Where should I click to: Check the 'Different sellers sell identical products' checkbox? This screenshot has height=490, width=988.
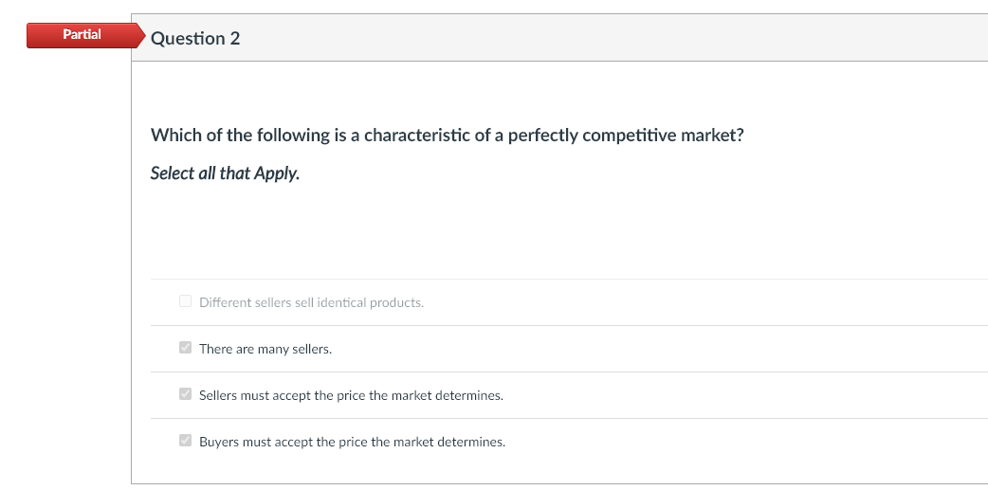click(185, 301)
